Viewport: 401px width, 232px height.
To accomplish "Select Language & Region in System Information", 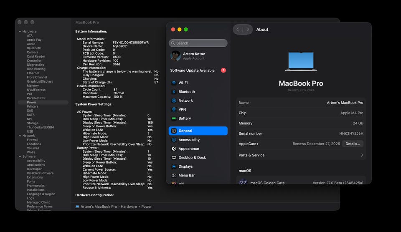I will tap(41, 194).
